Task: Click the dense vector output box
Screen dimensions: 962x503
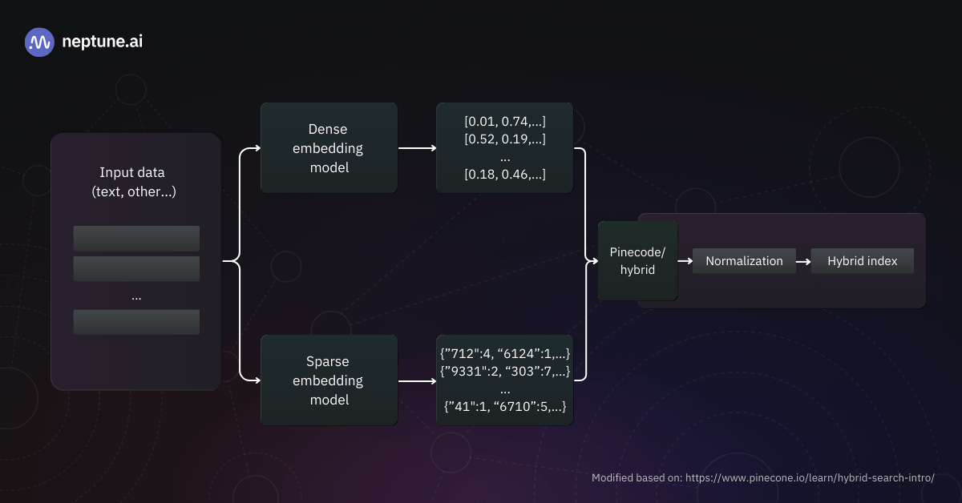Action: tap(504, 147)
